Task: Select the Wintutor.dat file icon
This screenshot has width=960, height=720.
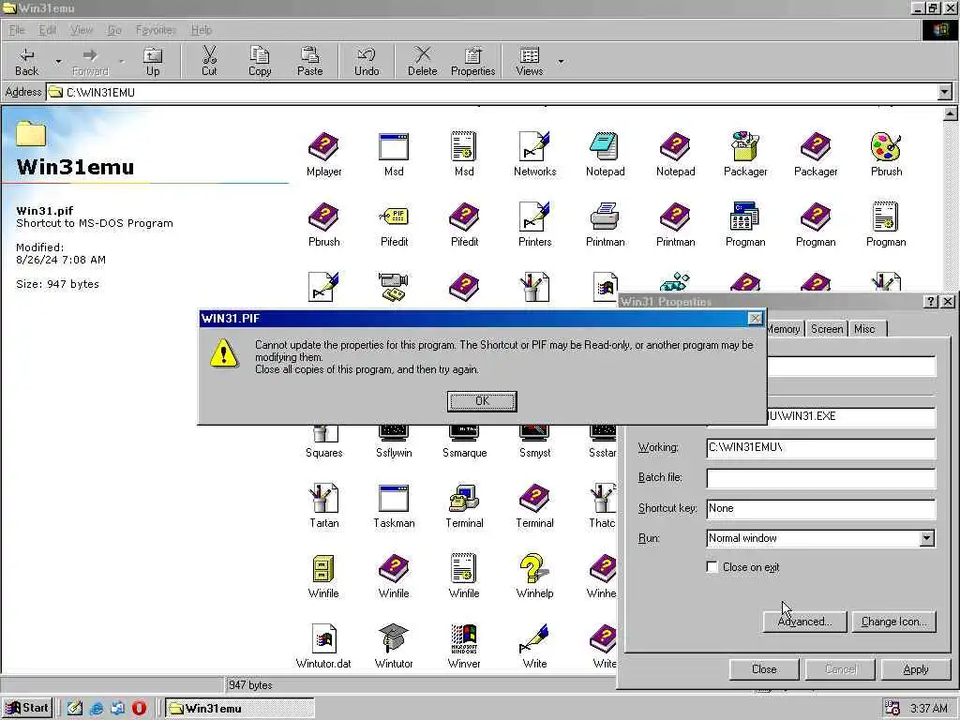Action: 323,638
